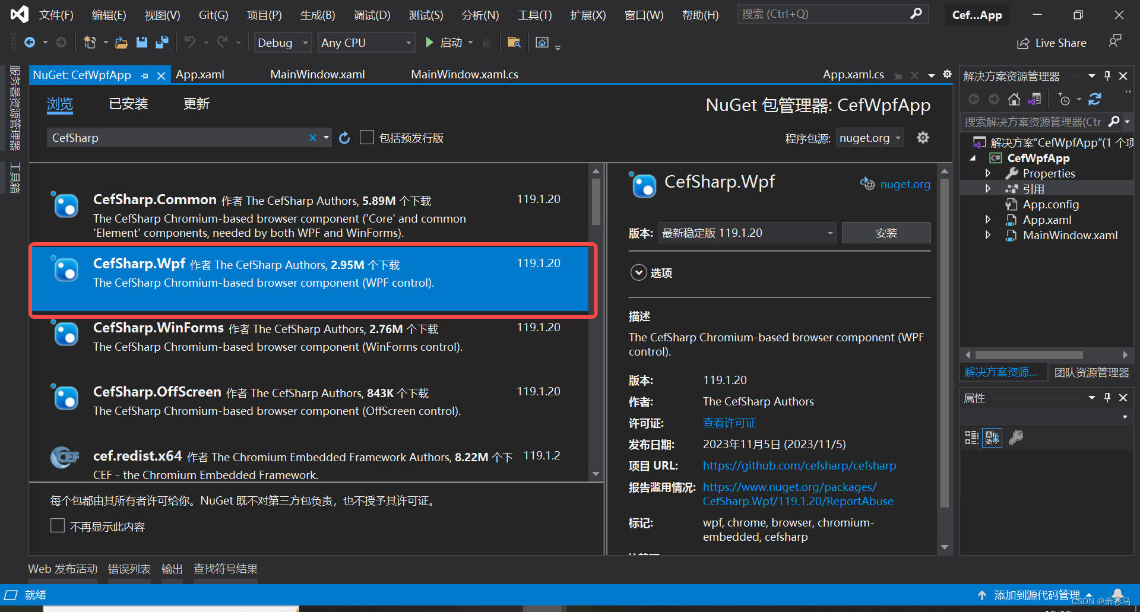Save all files via toolbar icon
Screen dimensions: 1140x612
(x=162, y=42)
